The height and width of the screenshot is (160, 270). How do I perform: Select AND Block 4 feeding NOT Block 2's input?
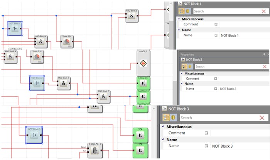tap(10, 56)
